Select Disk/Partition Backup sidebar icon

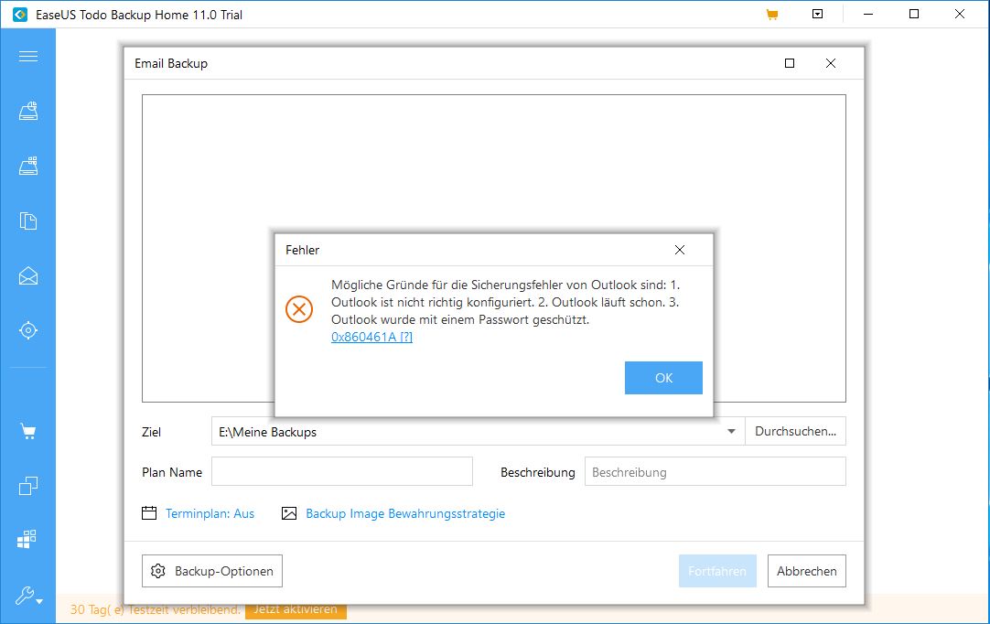pyautogui.click(x=27, y=111)
